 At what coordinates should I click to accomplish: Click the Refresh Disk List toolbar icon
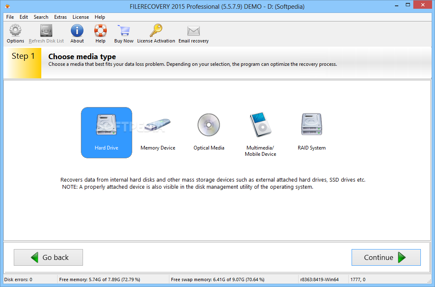(x=46, y=30)
